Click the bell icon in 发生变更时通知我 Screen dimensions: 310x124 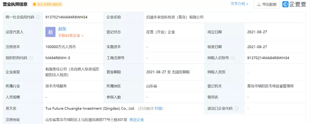(35, 4)
